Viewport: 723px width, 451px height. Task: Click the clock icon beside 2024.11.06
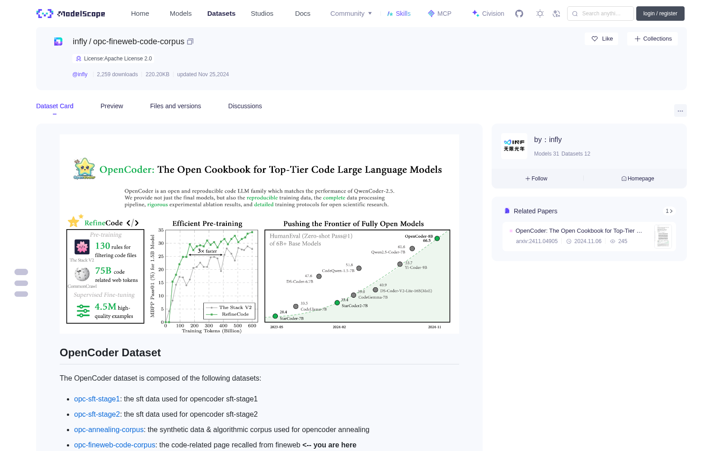click(x=569, y=241)
